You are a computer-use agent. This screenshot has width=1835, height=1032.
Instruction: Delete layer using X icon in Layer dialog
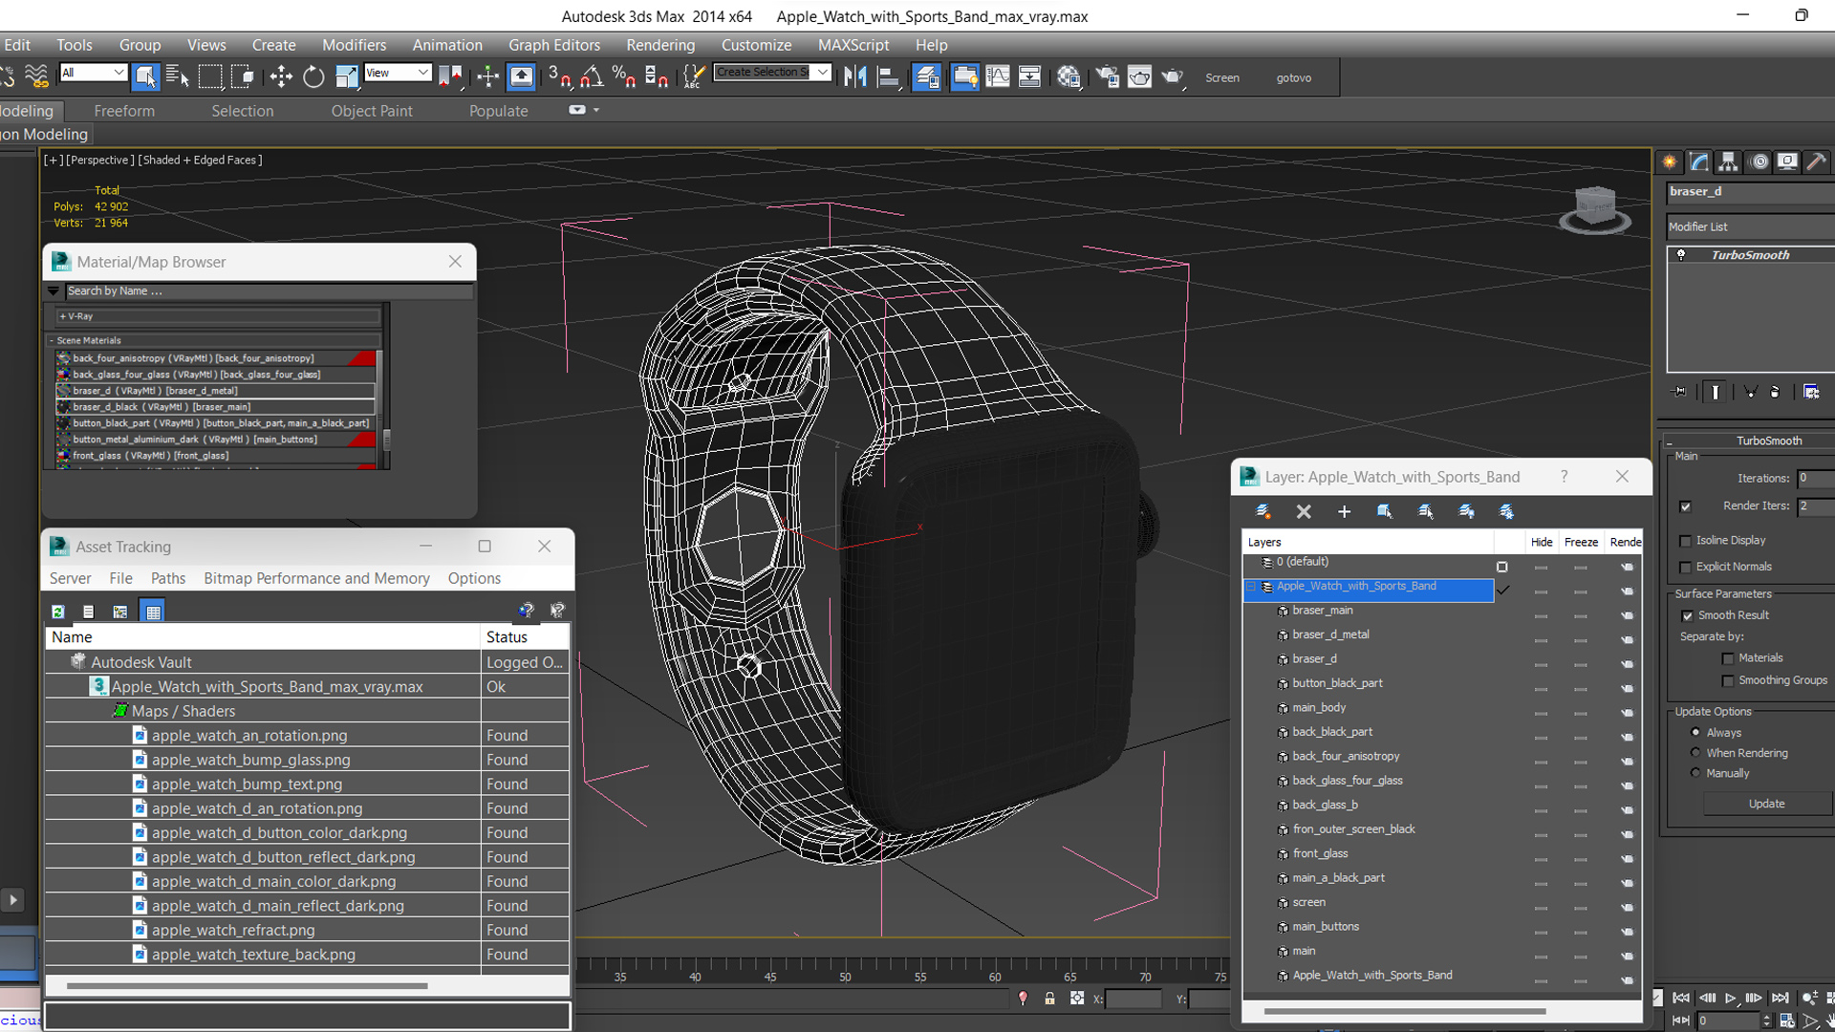[x=1304, y=512]
